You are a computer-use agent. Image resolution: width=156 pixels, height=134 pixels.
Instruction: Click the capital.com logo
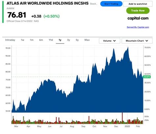point(138,18)
